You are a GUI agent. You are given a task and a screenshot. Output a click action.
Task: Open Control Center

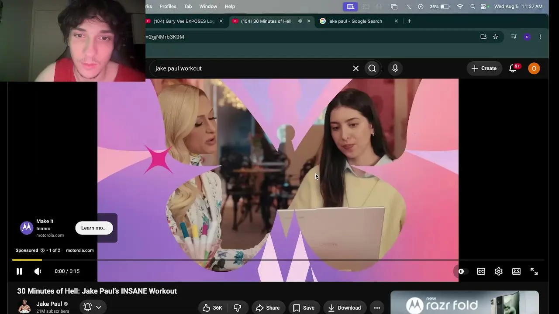click(x=483, y=7)
